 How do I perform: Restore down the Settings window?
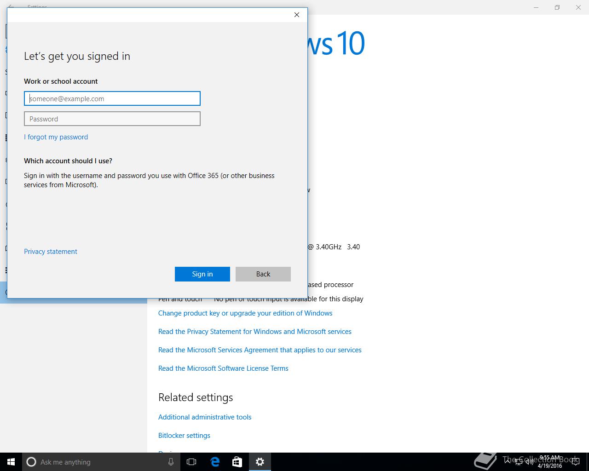pos(557,7)
